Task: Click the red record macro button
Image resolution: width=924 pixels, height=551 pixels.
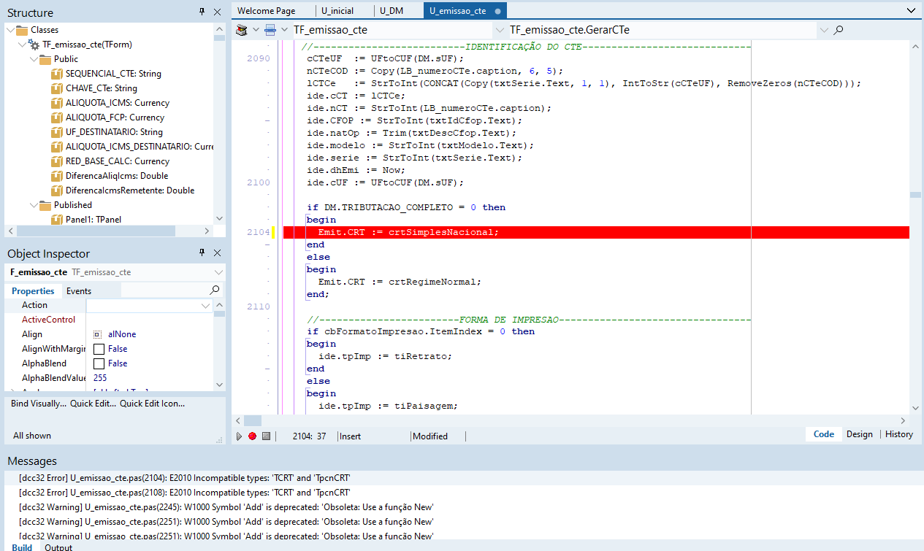Action: 252,436
